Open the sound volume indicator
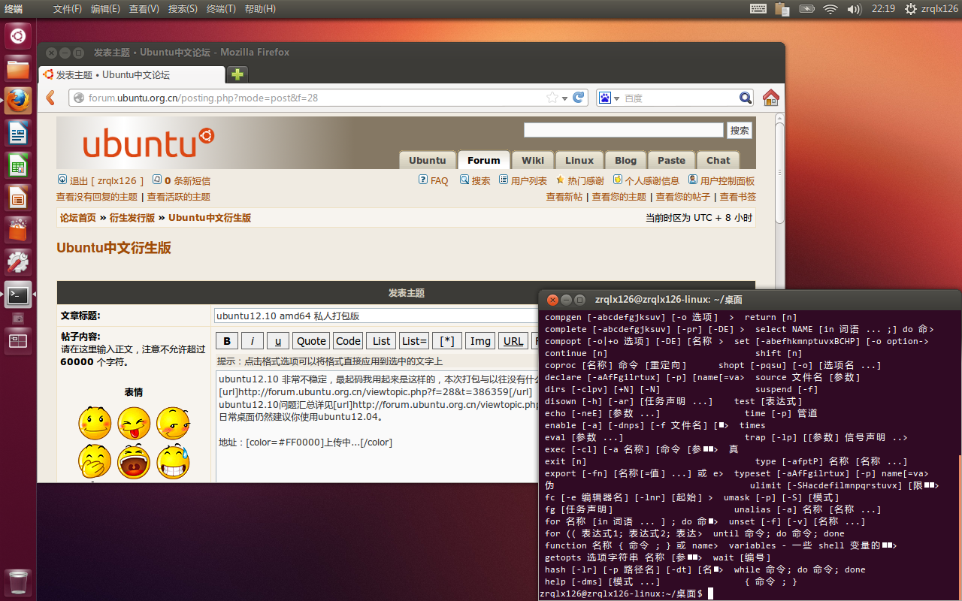The image size is (962, 601). click(x=854, y=9)
